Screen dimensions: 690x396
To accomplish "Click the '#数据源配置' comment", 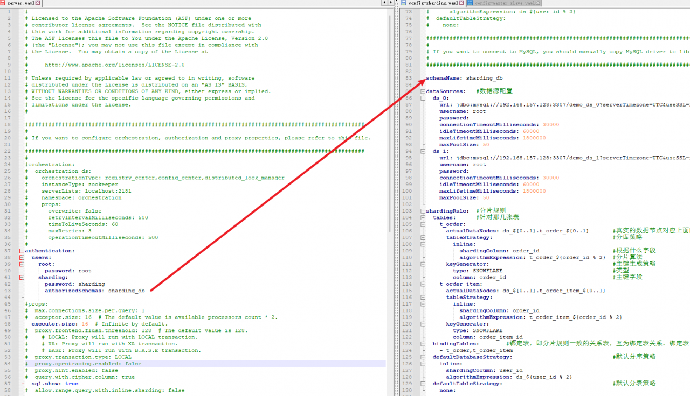I will pyautogui.click(x=494, y=91).
